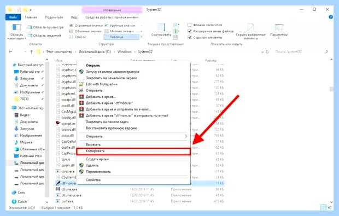This screenshot has height=216, width=339.
Task: Click Windows breadcrumb in address path
Action: pyautogui.click(x=125, y=51)
